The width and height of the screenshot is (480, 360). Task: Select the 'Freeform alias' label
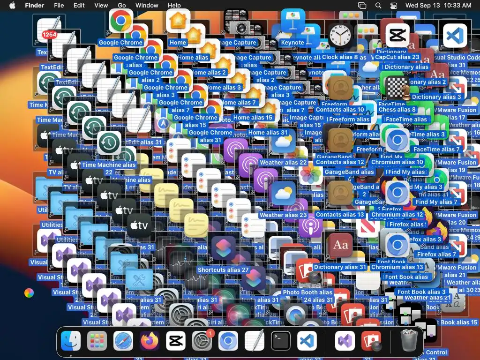[x=349, y=120]
